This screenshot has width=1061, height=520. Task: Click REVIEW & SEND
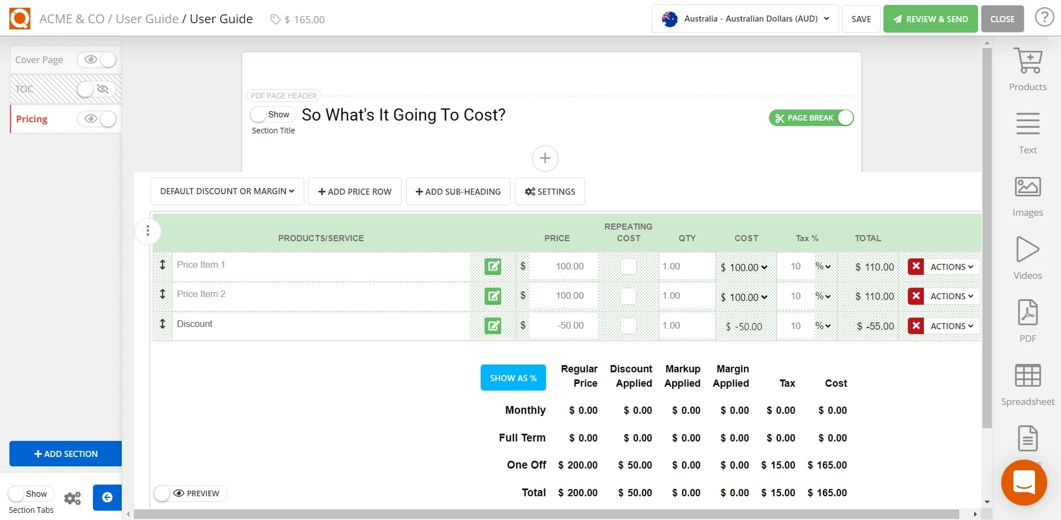coord(930,18)
